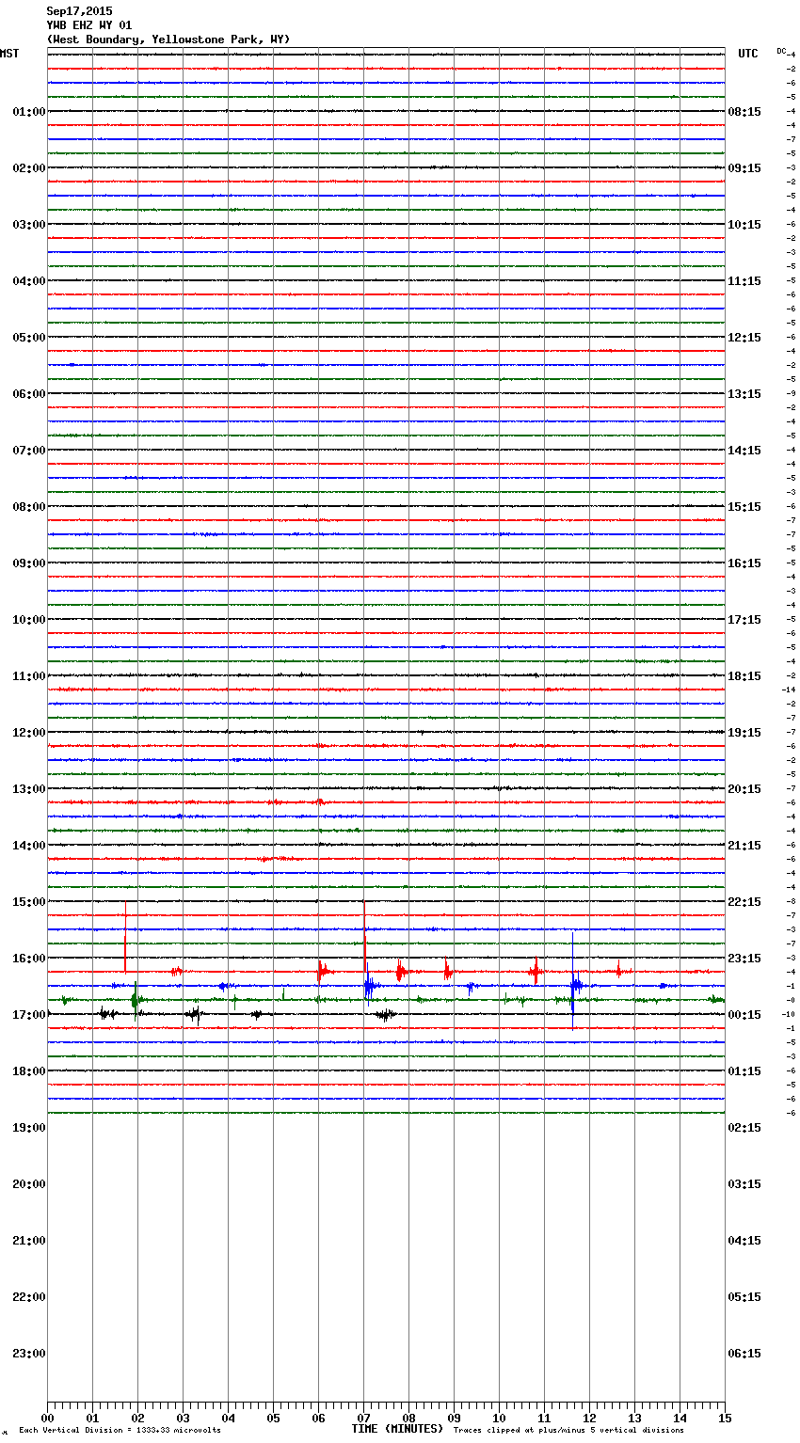Click minute 09 on the time axis
Image resolution: width=800 pixels, height=1443 pixels.
454,1419
